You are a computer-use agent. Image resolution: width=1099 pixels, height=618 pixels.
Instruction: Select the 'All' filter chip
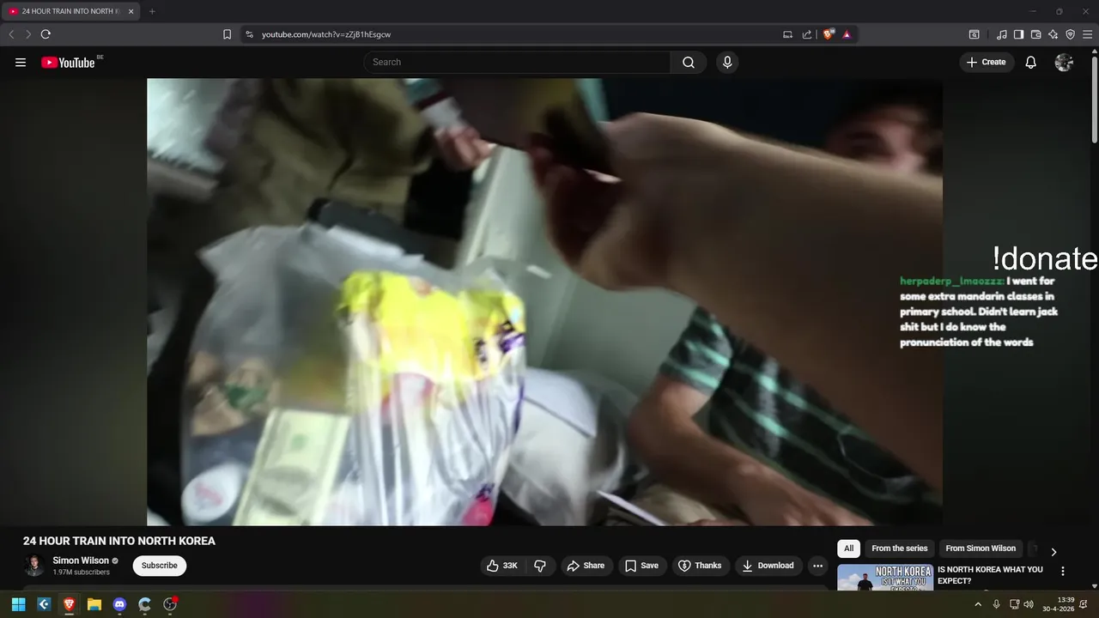click(848, 548)
